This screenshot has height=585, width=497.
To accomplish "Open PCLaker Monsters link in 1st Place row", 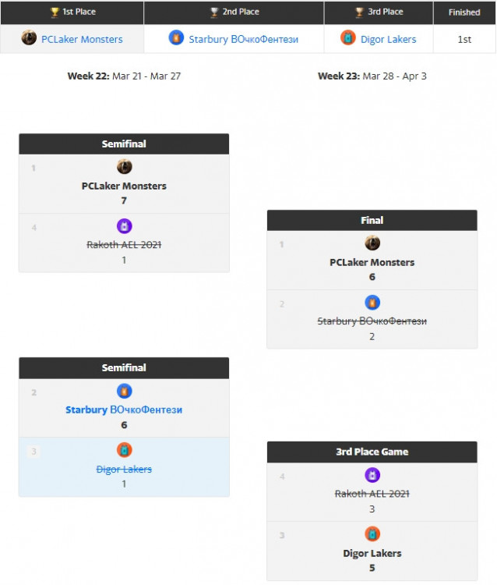I will [82, 39].
